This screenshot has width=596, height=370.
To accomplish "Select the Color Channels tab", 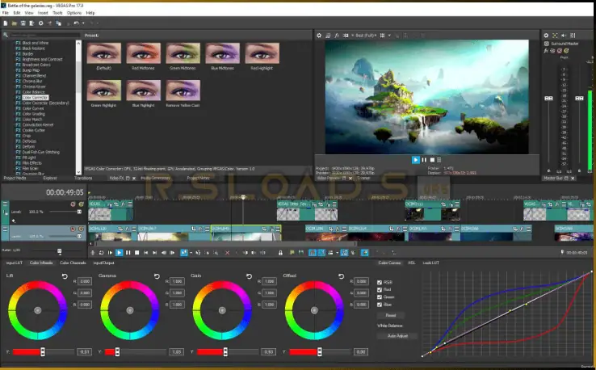I will 73,263.
